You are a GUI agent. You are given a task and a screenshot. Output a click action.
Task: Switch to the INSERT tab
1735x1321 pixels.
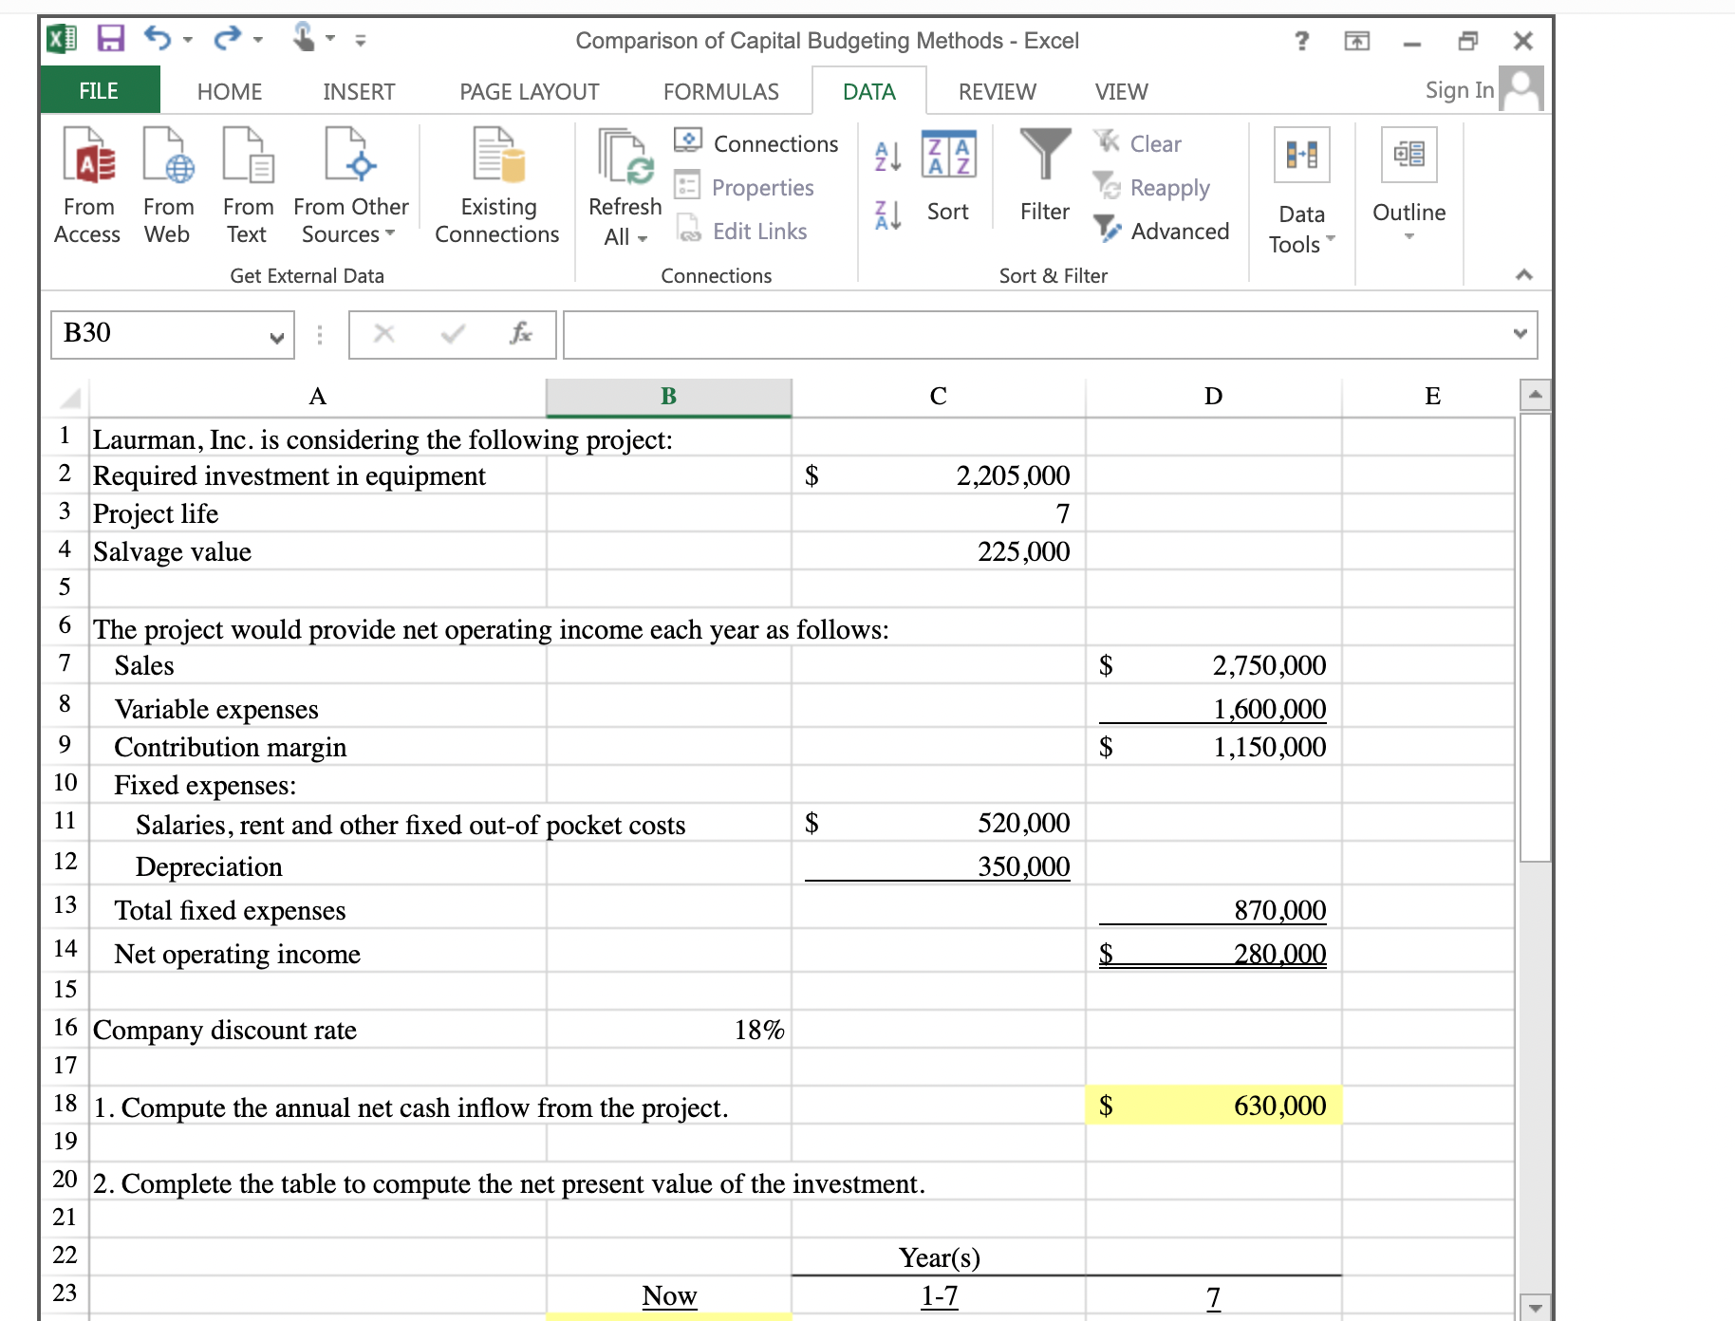(x=359, y=92)
